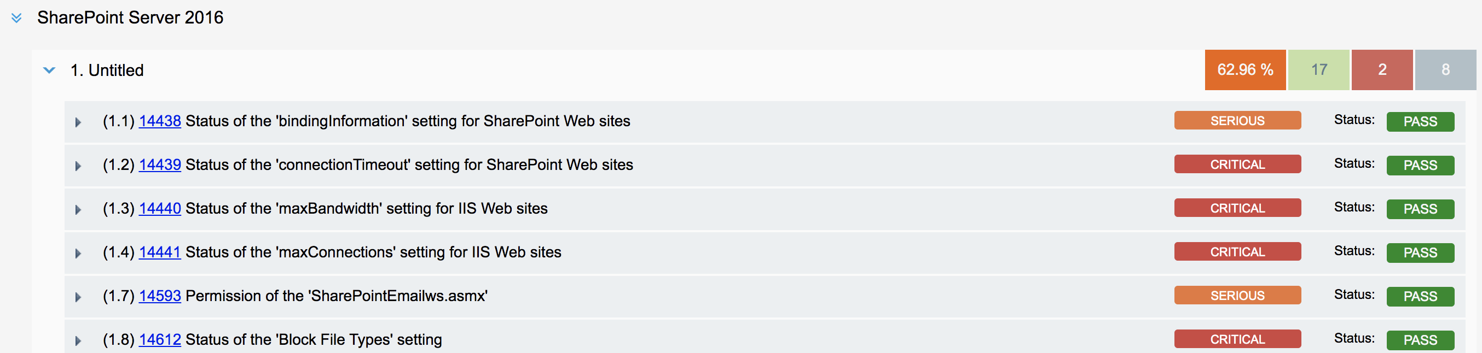1482x353 pixels.
Task: Open rule link 14441
Action: click(159, 252)
